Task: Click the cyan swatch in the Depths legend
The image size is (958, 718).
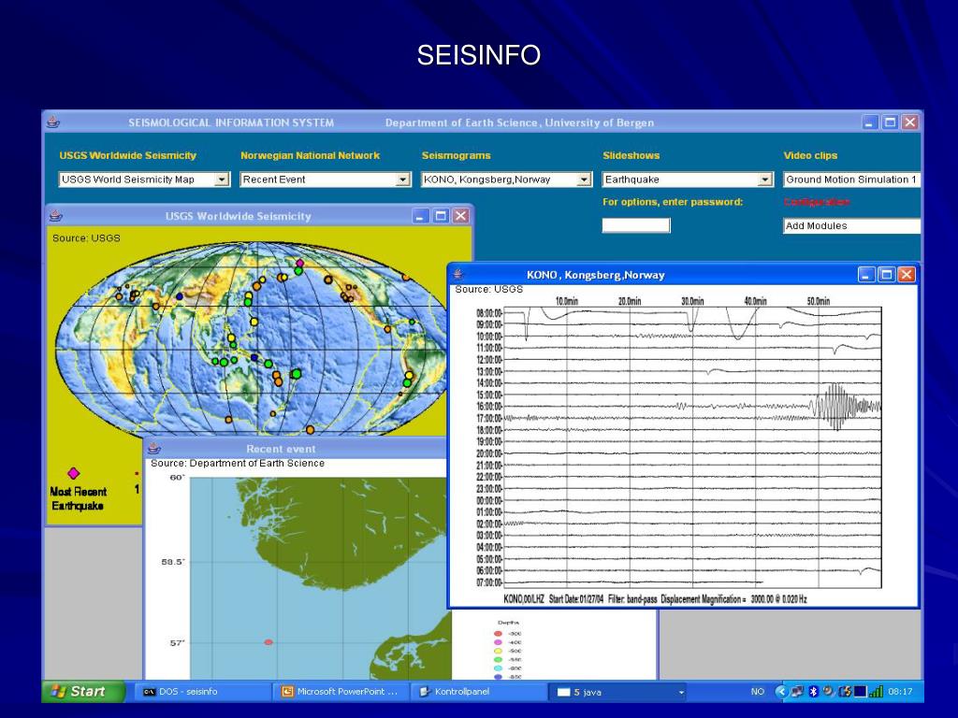Action: point(498,668)
